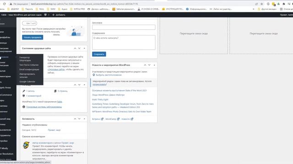The width and height of the screenshot is (293, 164).
Task: Open the 'Новости' external link
Action: tap(127, 119)
